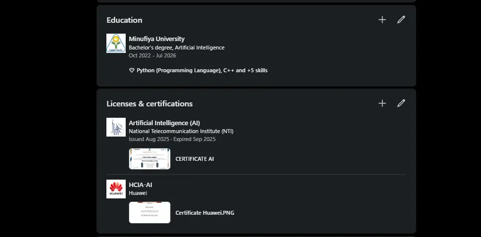Open the HCIA-AI certification title
This screenshot has height=237, width=481.
[x=140, y=185]
